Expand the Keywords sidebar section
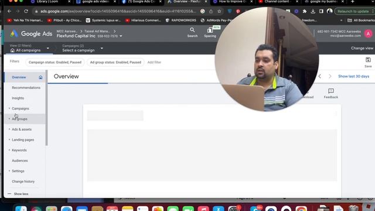This screenshot has width=375, height=211. click(x=9, y=150)
